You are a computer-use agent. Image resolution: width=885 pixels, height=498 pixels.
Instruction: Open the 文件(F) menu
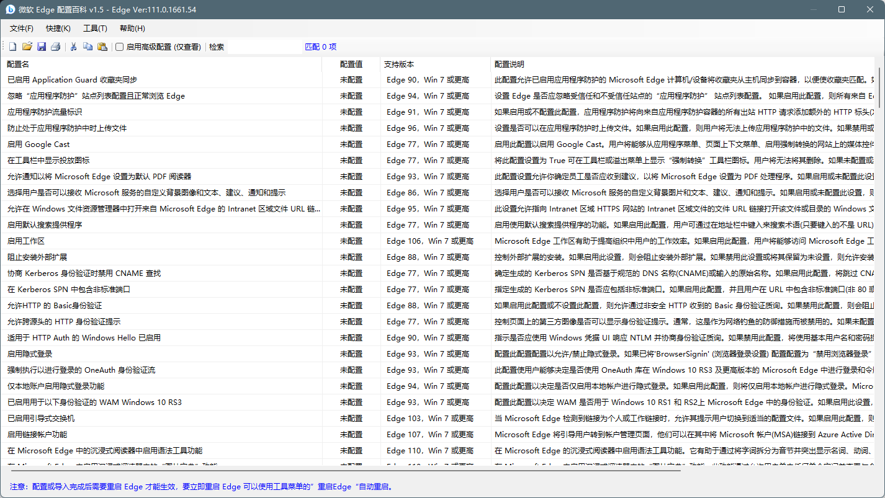22,29
